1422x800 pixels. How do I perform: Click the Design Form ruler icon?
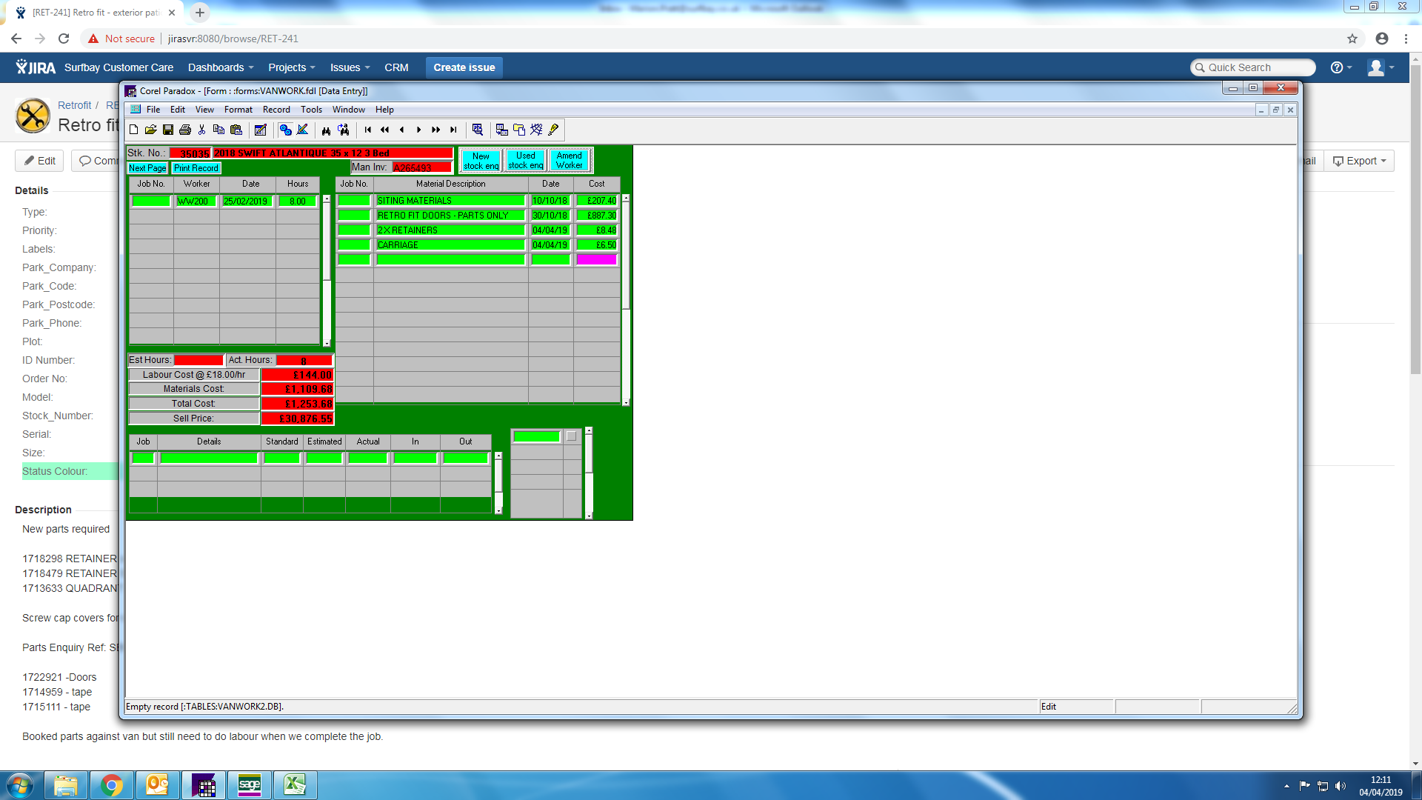[303, 130]
